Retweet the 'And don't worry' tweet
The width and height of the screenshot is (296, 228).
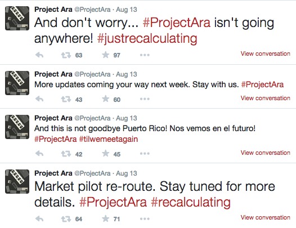(x=66, y=55)
